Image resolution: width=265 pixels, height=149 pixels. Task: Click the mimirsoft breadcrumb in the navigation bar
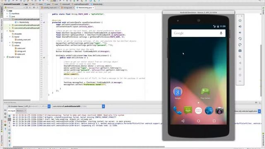[x=65, y=4]
